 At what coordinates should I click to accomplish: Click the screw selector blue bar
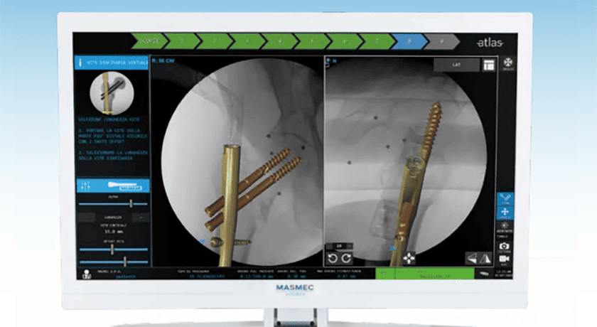click(x=113, y=186)
